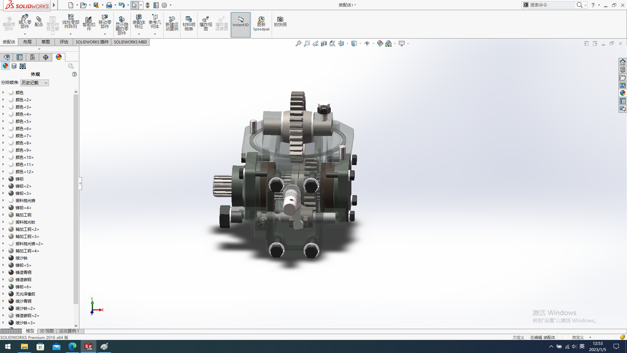Click the 搜索命令 search field
Viewport: 627px width, 353px height.
[x=551, y=5]
